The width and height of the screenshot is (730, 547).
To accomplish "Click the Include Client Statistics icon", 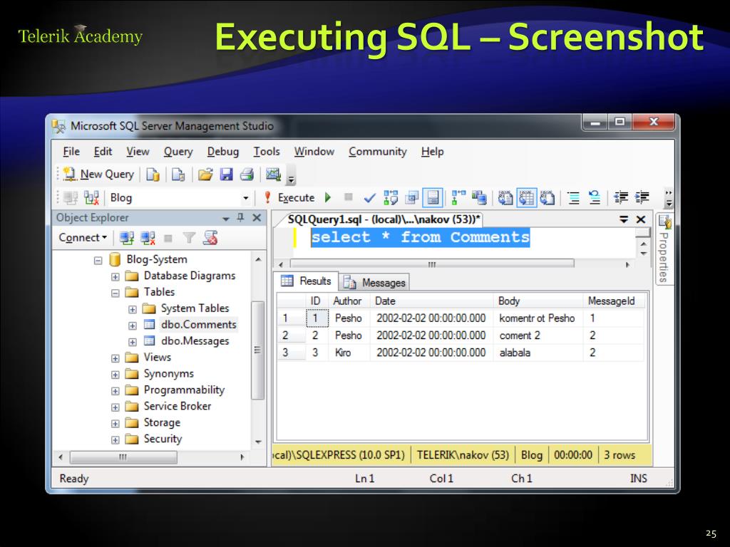I will (479, 198).
